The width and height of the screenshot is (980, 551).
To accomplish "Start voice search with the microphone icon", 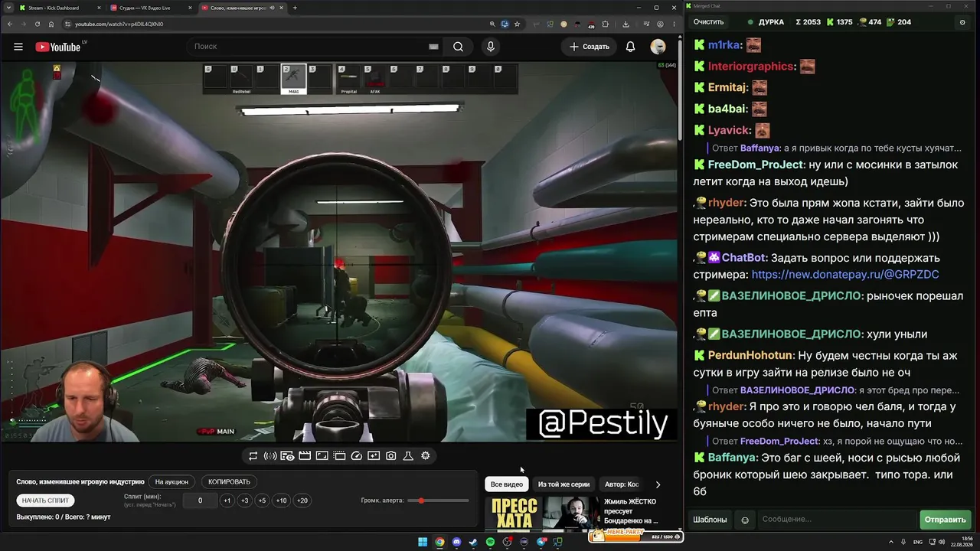I will click(x=491, y=47).
